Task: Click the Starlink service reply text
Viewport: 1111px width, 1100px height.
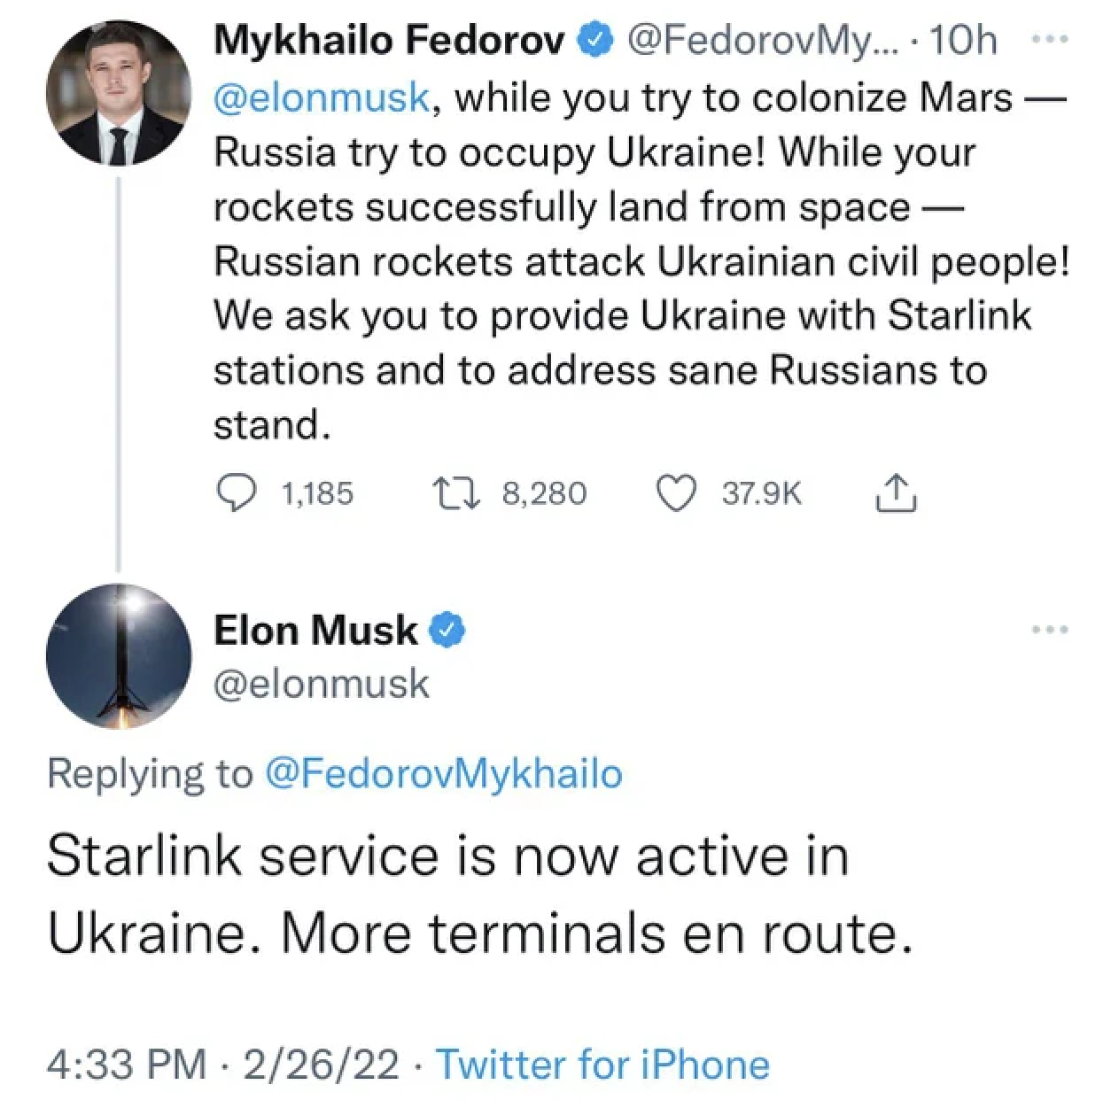Action: [x=478, y=895]
